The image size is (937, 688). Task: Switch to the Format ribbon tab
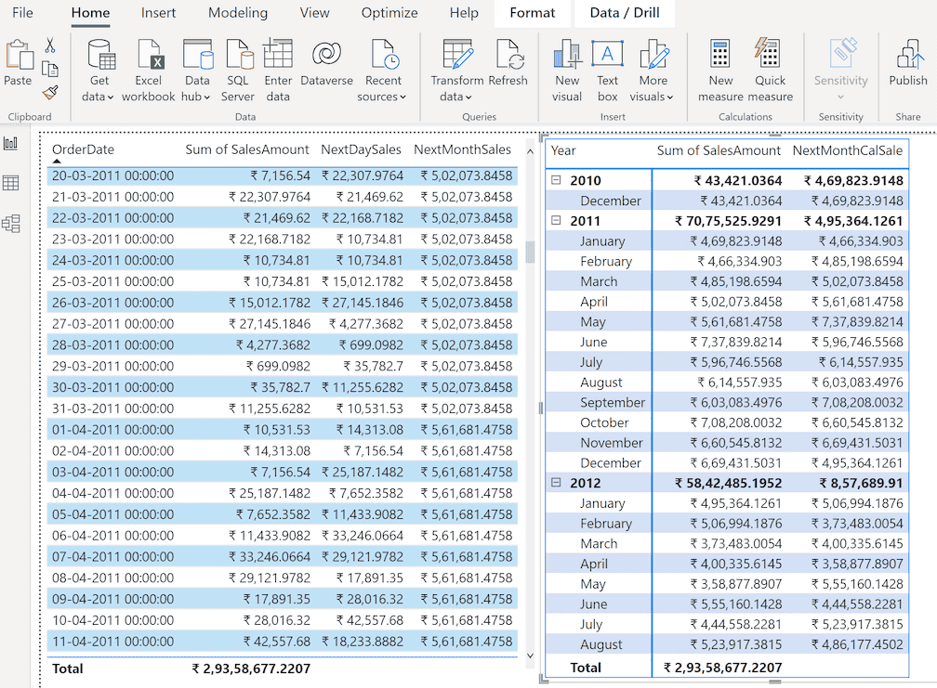click(532, 13)
